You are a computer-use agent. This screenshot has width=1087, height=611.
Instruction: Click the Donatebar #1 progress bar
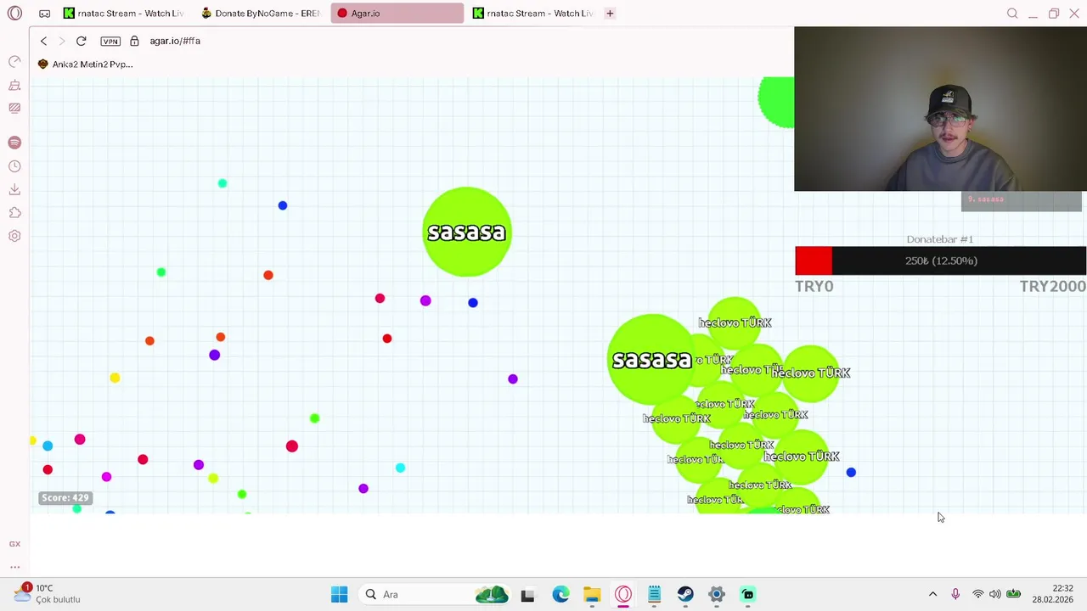(x=940, y=261)
